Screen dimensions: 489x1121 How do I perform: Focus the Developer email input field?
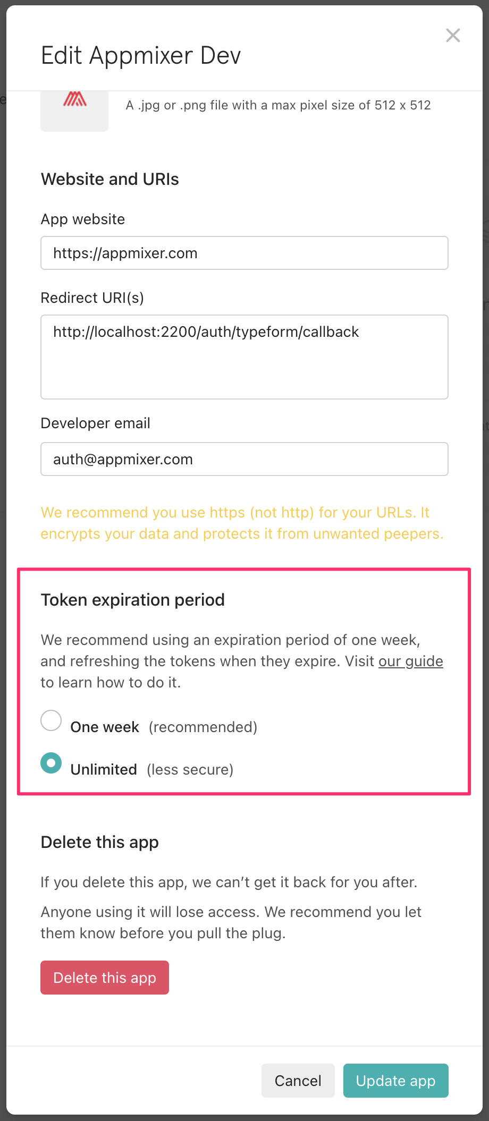(x=244, y=459)
